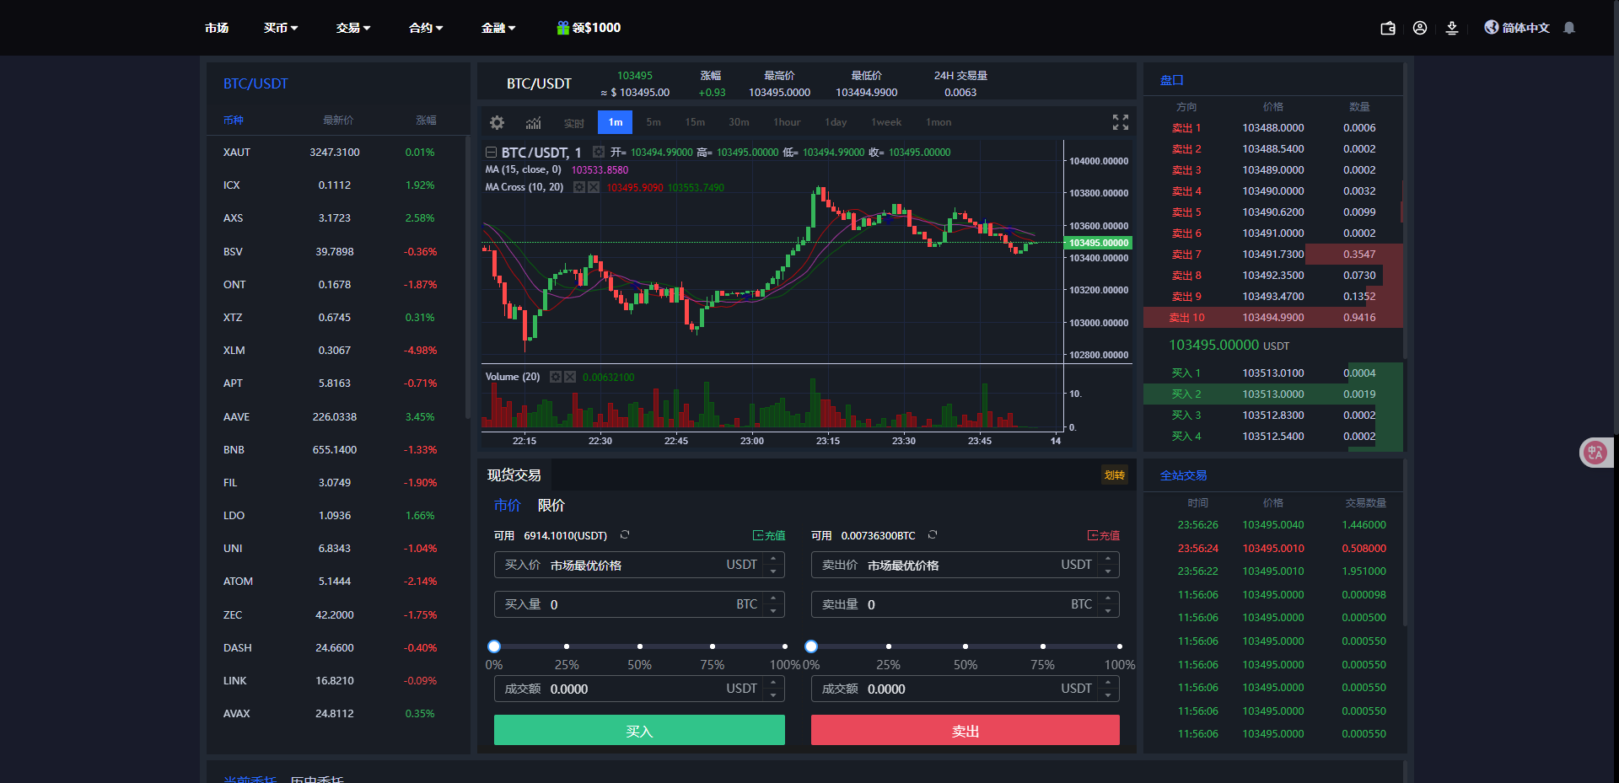Switch to the 限价 order tab
Viewport: 1619px width, 783px height.
pyautogui.click(x=552, y=506)
